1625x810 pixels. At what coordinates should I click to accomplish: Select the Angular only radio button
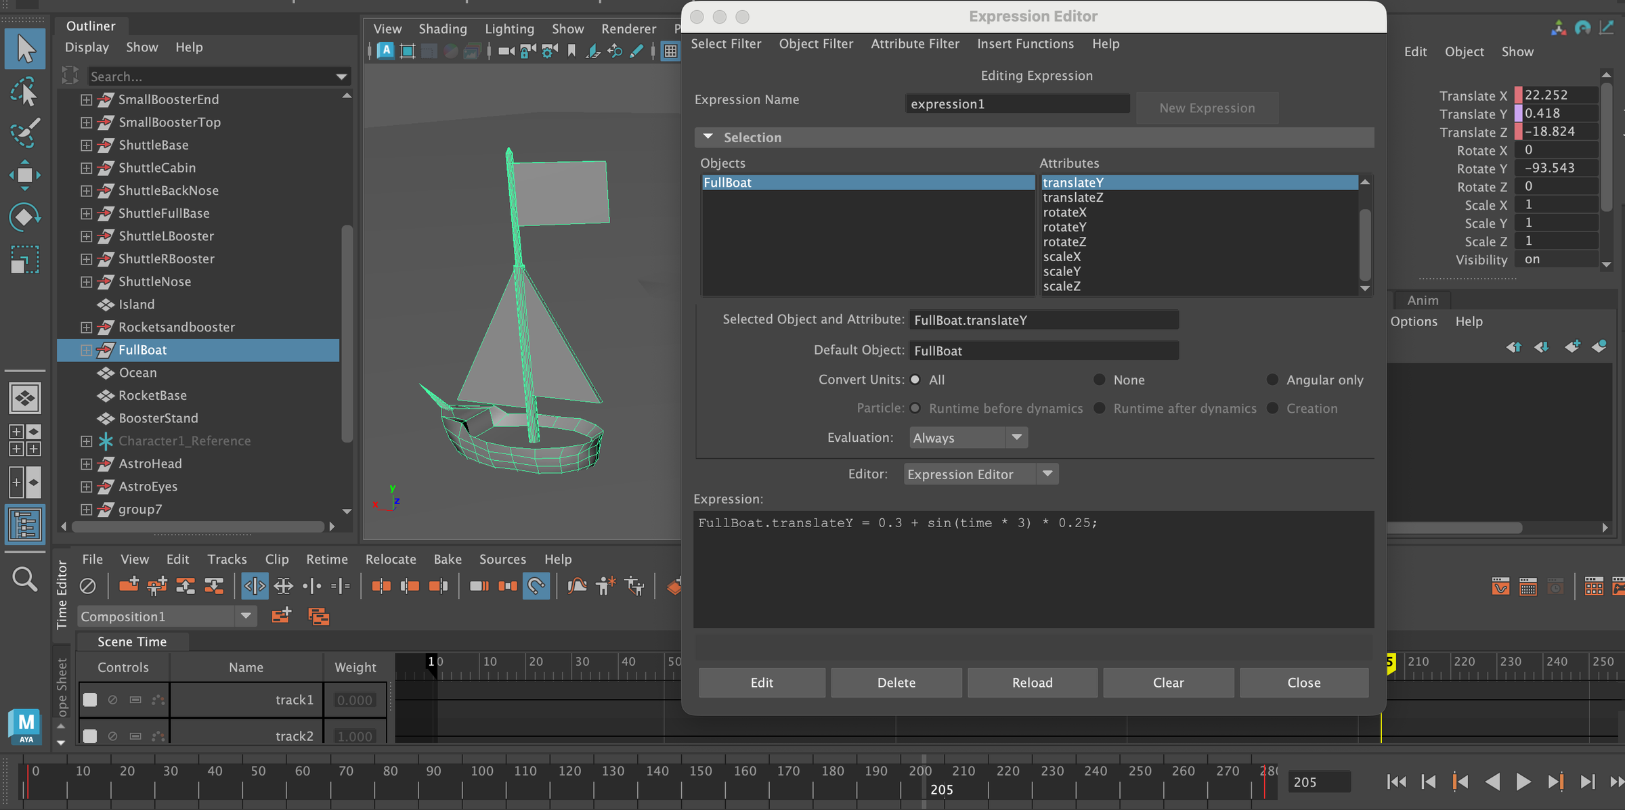pyautogui.click(x=1272, y=380)
